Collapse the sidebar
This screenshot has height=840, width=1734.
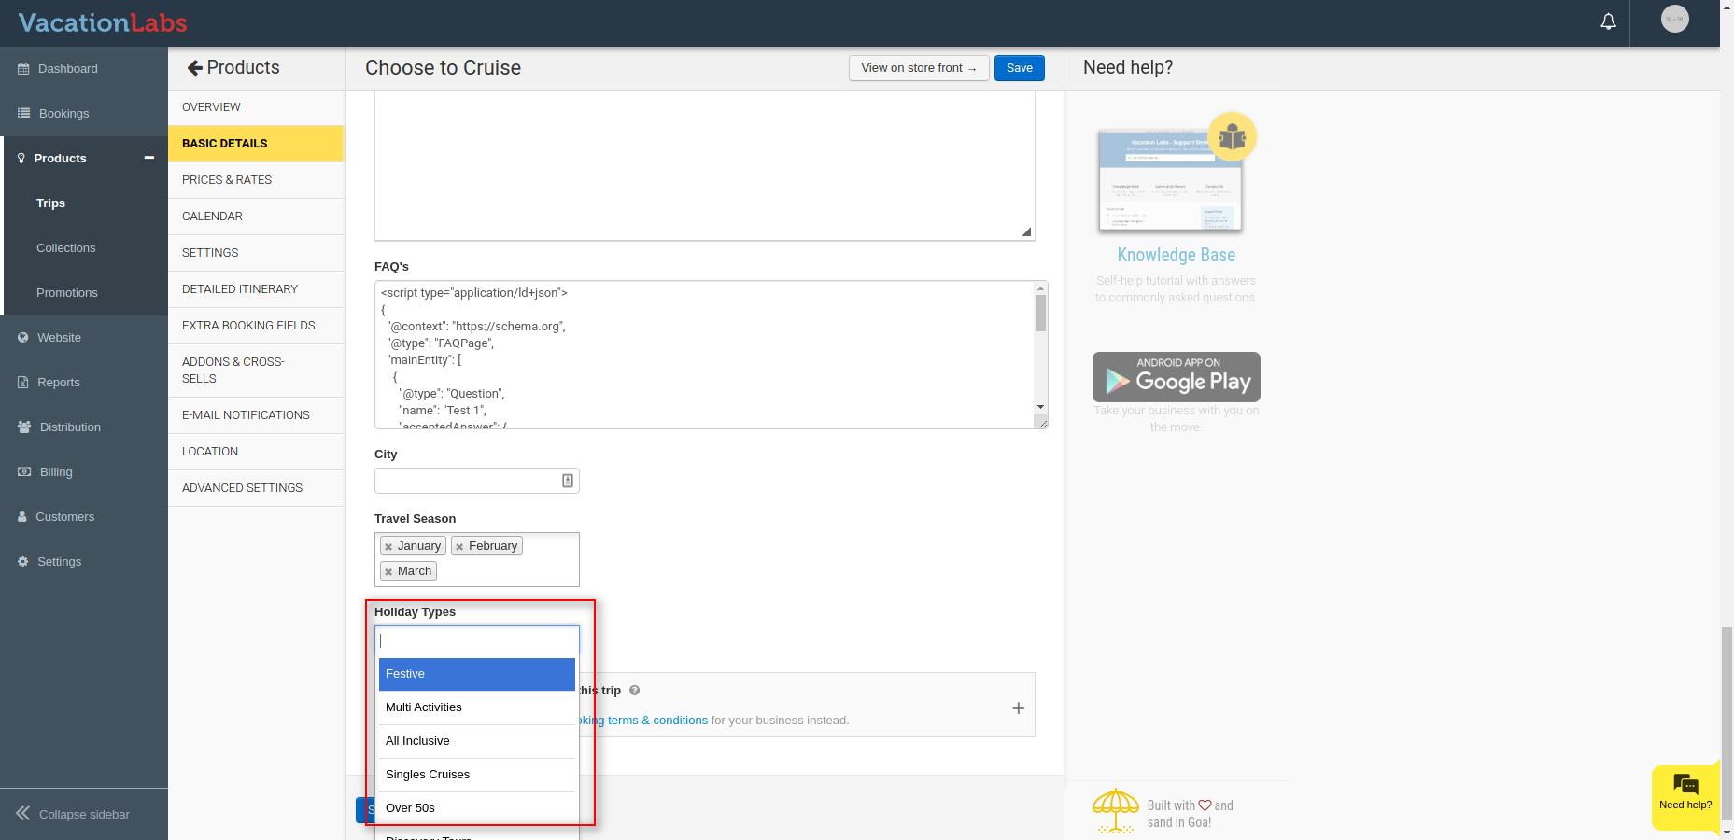click(x=73, y=814)
